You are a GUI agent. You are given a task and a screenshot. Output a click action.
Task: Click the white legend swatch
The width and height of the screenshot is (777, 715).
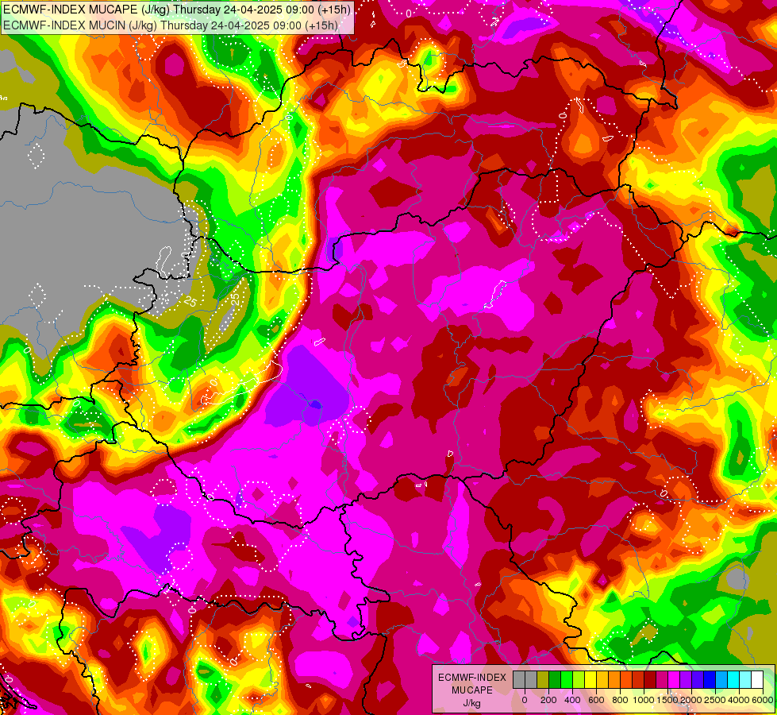coord(758,679)
